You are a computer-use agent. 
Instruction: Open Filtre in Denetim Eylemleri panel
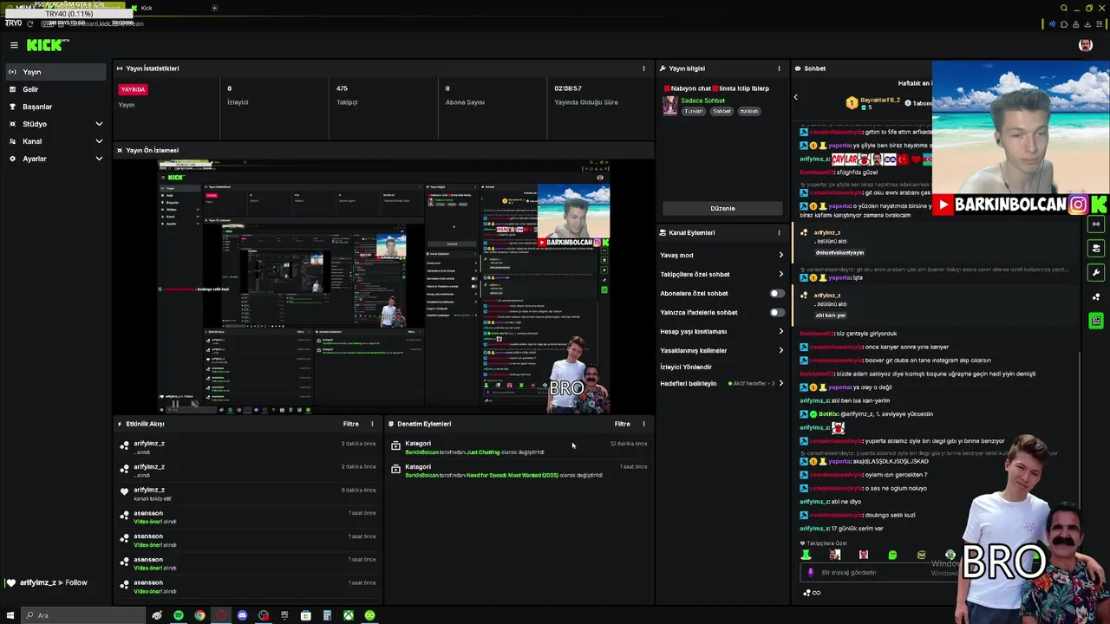click(622, 424)
